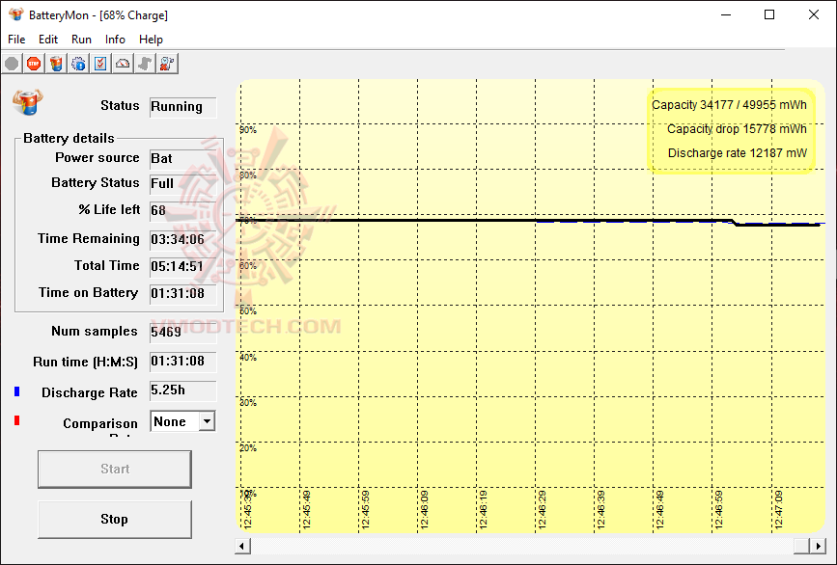
Task: Click the graph scroll right arrow
Action: tap(818, 546)
